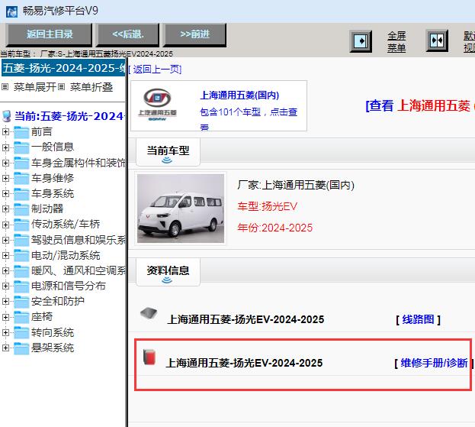Click 车型:扬光EV text
Screen dimensions: 475x427
tap(268, 207)
